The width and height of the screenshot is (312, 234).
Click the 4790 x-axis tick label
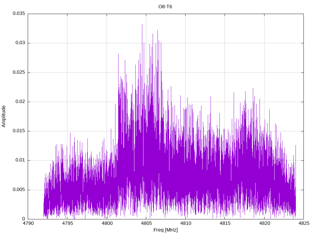pos(28,224)
